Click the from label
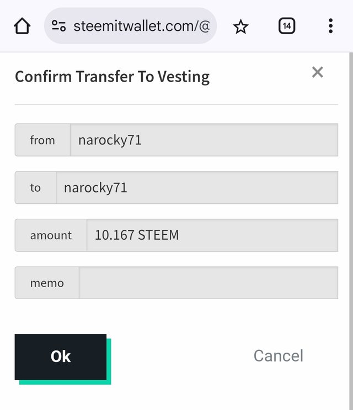This screenshot has height=410, width=353. click(x=42, y=140)
